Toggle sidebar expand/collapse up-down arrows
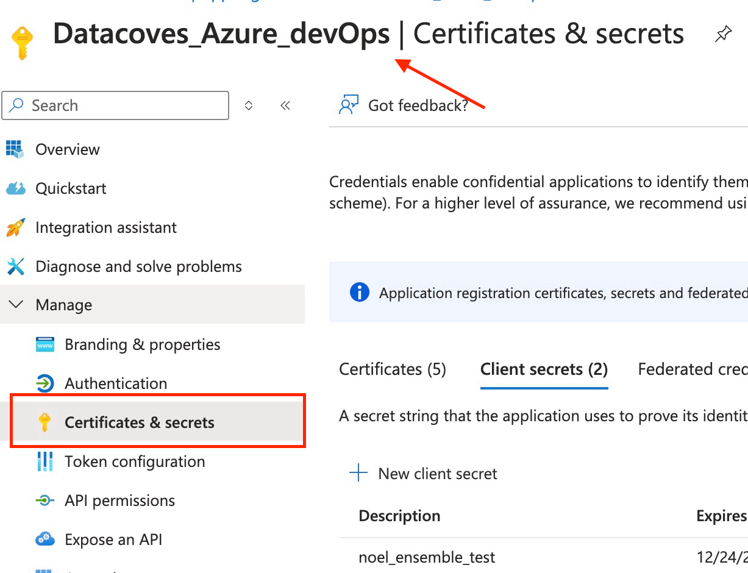748x573 pixels. (249, 105)
